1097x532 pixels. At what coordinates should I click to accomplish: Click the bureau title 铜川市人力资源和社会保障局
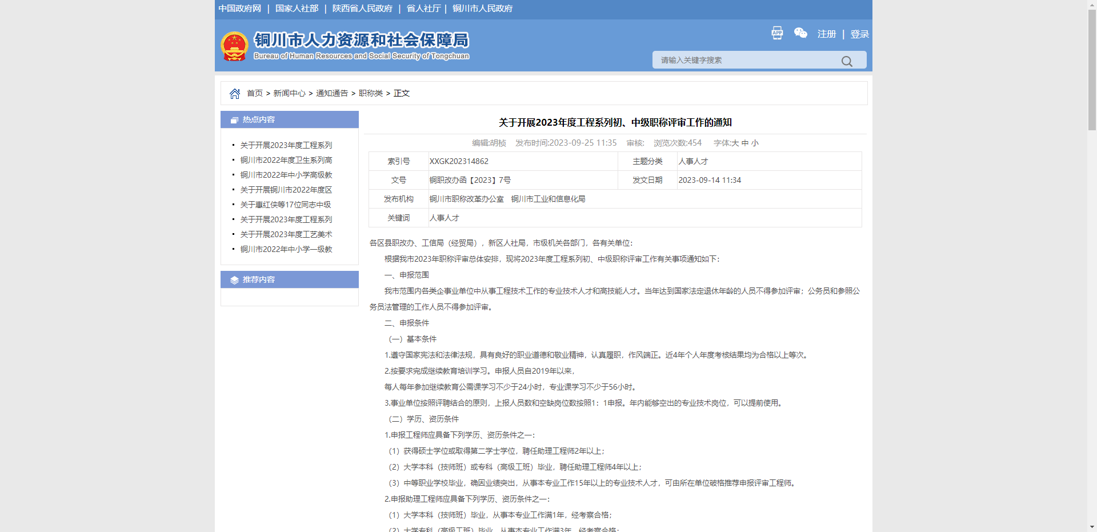[x=361, y=40]
